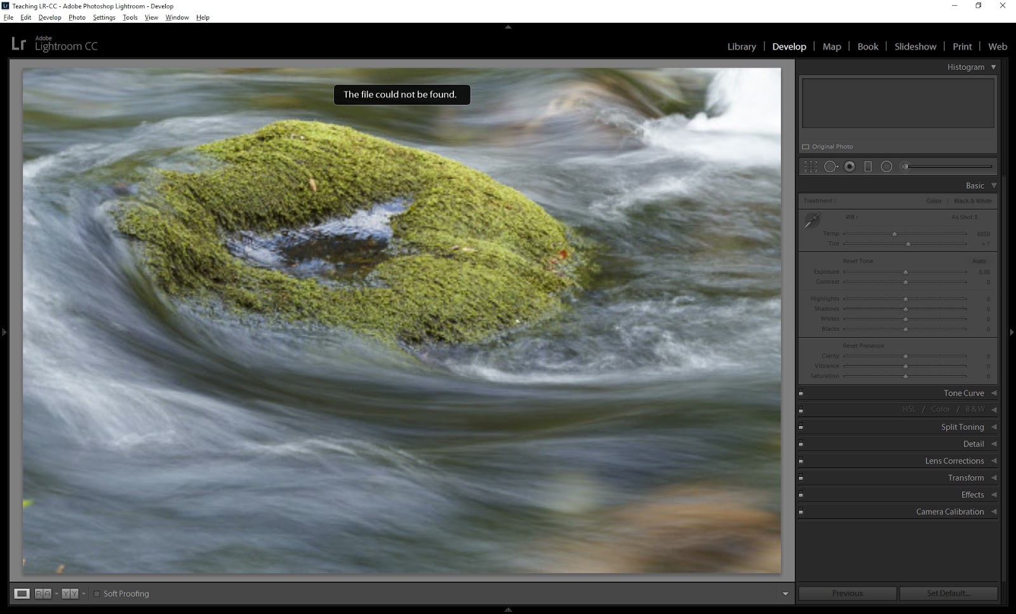Switch to the Print module
1016x614 pixels.
[962, 46]
